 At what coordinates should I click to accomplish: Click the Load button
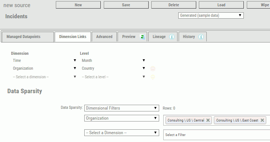[221, 5]
